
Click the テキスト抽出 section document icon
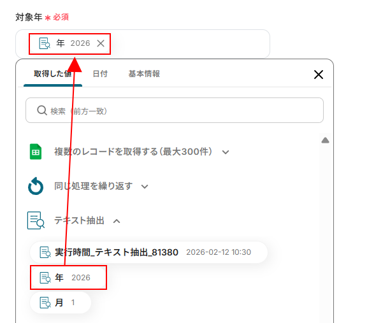[x=36, y=220]
